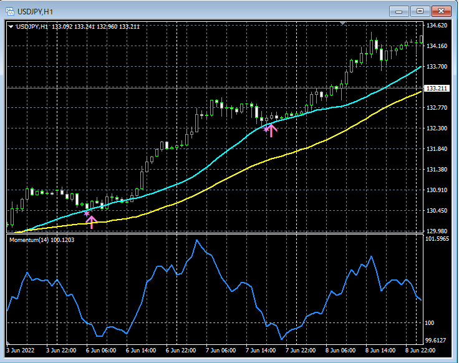Click the pink star marker near 6 Jun
The width and height of the screenshot is (459, 363).
pyautogui.click(x=87, y=213)
